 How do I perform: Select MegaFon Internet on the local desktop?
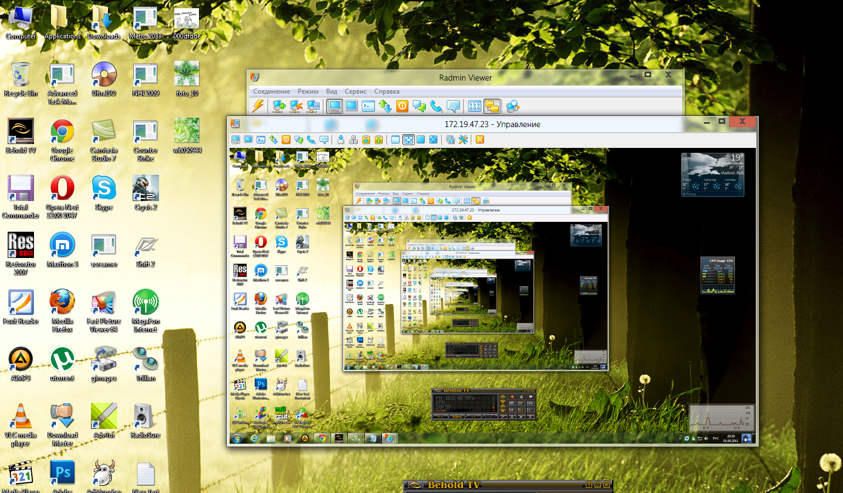click(x=145, y=312)
